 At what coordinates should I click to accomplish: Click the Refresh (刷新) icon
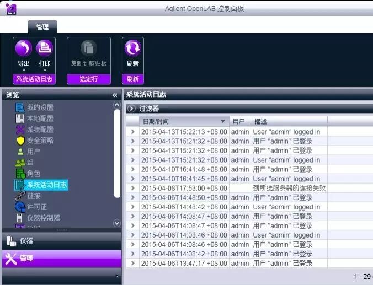133,49
